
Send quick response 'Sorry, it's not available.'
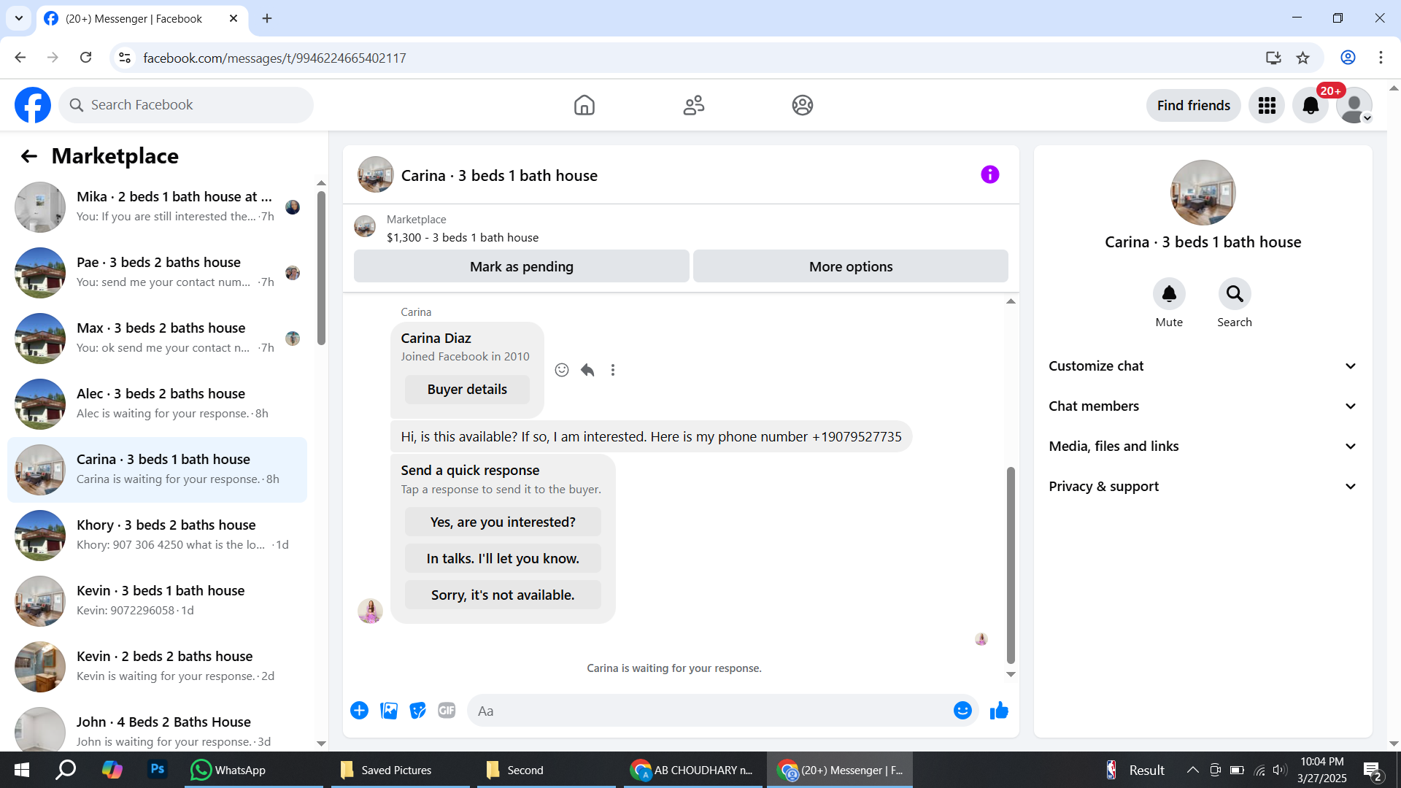503,595
